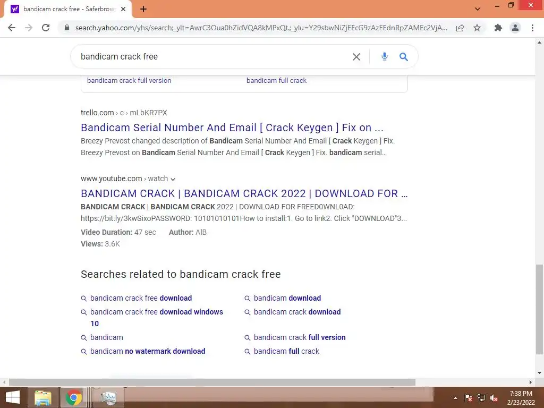Start voice search with the microphone icon
Viewport: 544px width, 408px height.
pyautogui.click(x=385, y=56)
